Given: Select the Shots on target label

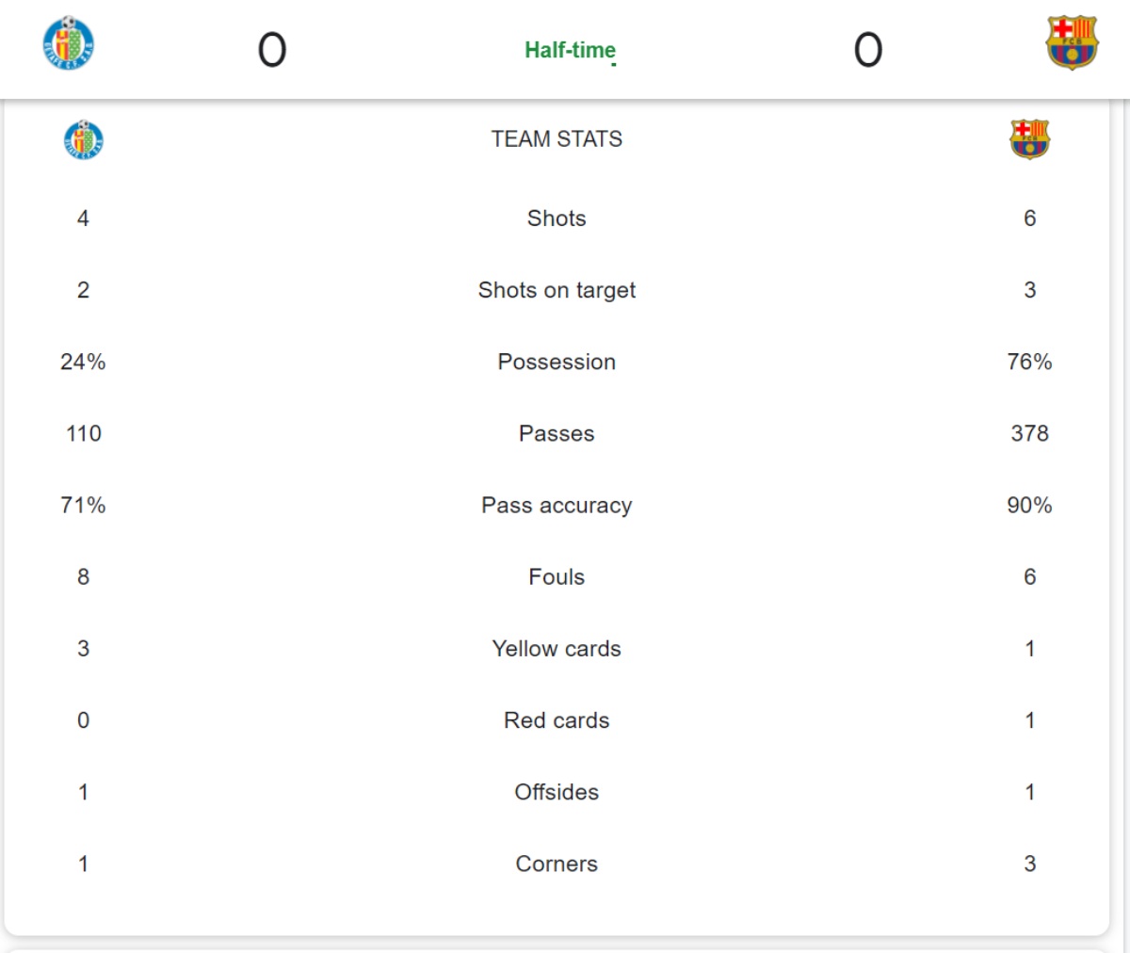Looking at the screenshot, I should point(557,290).
